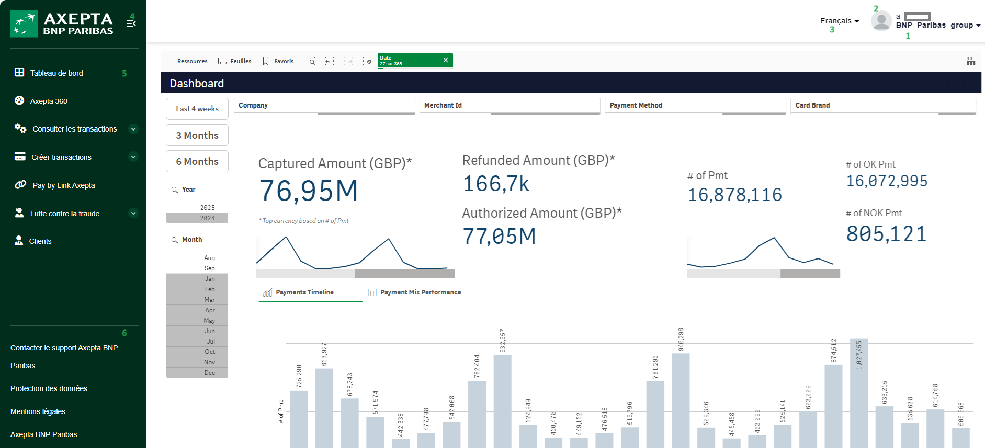Image resolution: width=985 pixels, height=448 pixels.
Task: Open Protection des données link
Action: click(x=49, y=388)
